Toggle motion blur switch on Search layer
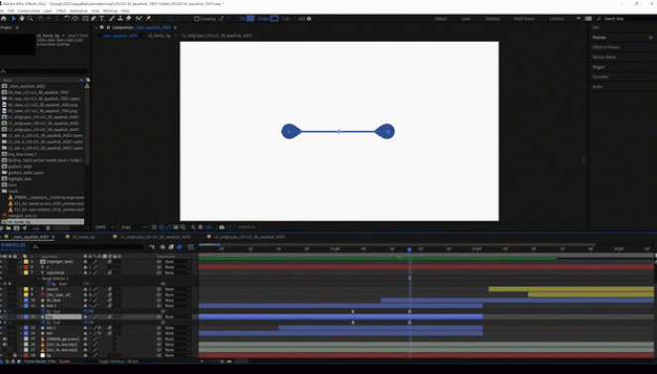Image resolution: width=657 pixels, height=374 pixels. 110,289
